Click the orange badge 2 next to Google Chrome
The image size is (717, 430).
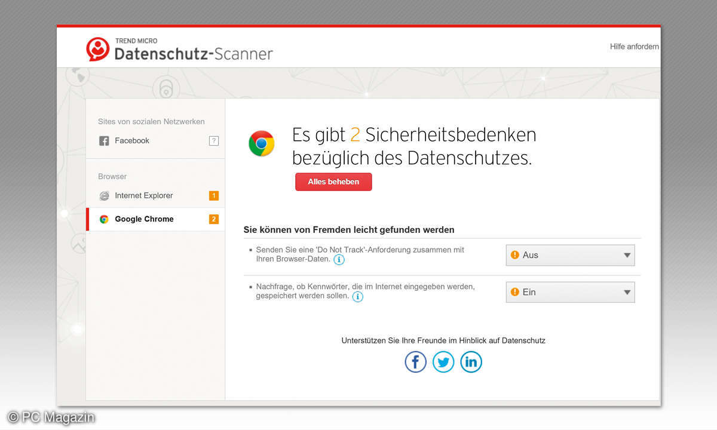click(214, 219)
